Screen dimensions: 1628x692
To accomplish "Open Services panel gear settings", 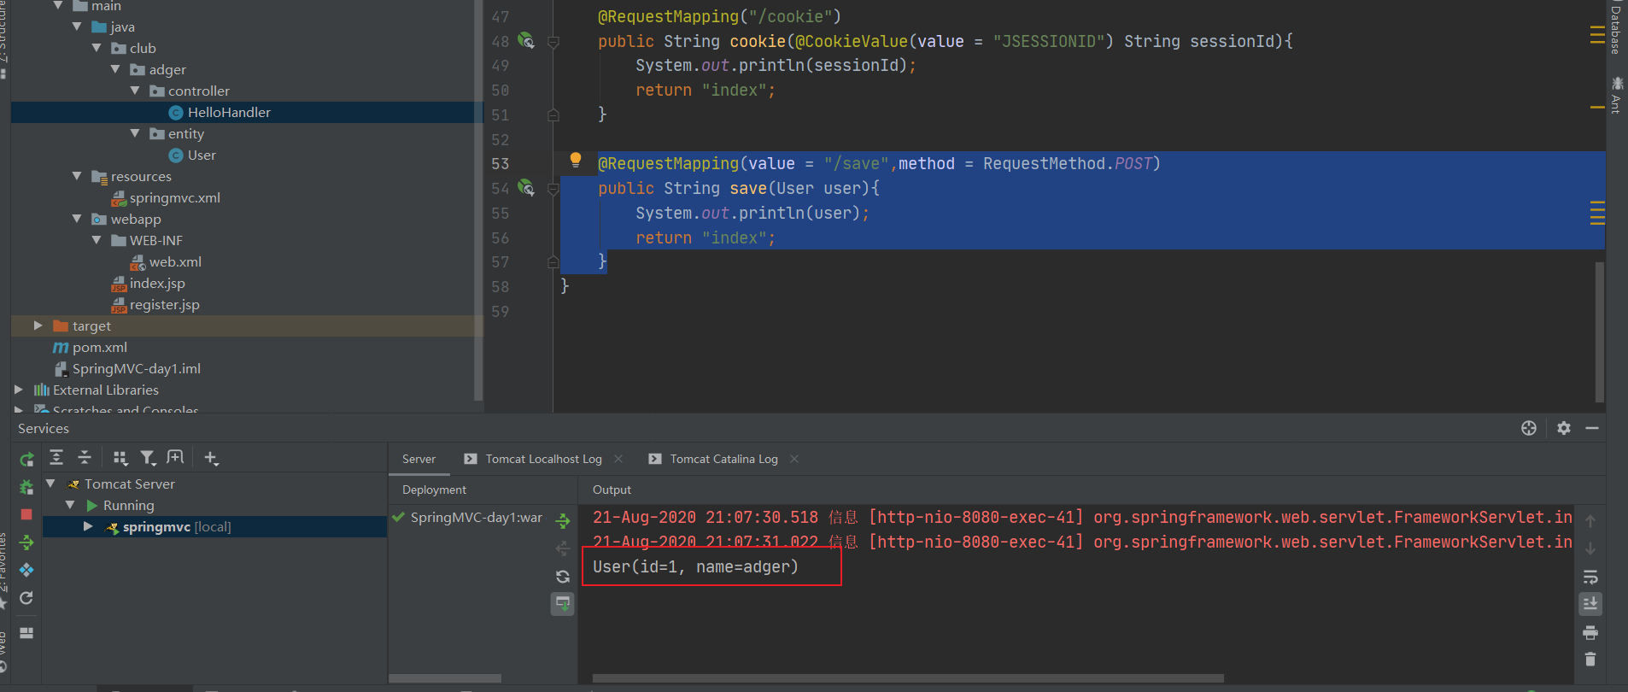I will [x=1564, y=428].
